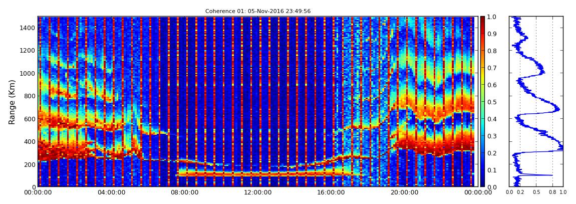The image size is (576, 204).
Task: Click the 0.3 label on the colorbar
Action: 491,136
